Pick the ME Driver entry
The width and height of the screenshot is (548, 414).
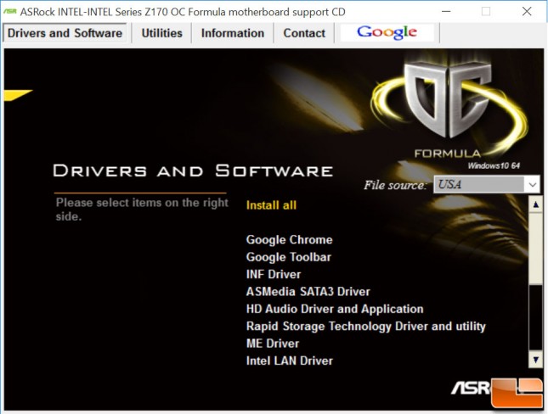click(x=273, y=344)
